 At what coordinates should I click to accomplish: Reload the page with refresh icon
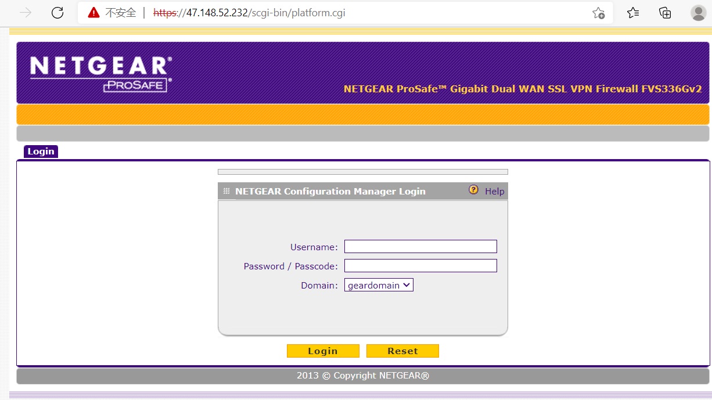tap(57, 13)
